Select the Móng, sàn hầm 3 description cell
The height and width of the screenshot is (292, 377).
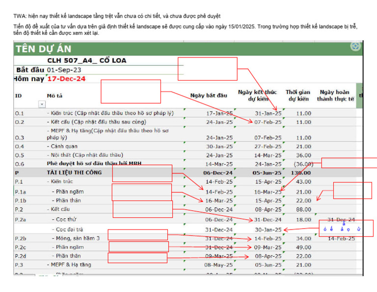(x=76, y=238)
